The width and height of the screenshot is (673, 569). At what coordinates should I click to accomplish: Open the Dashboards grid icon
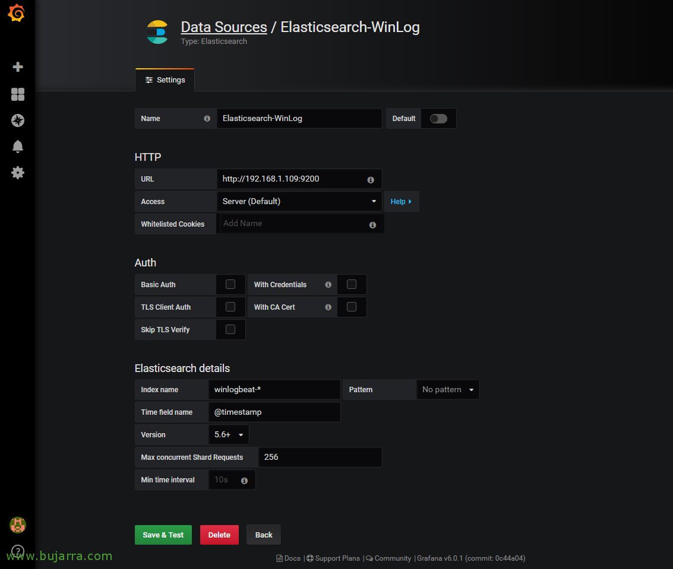[x=18, y=94]
